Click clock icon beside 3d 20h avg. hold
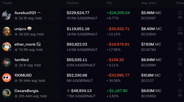 (x=16, y=34)
